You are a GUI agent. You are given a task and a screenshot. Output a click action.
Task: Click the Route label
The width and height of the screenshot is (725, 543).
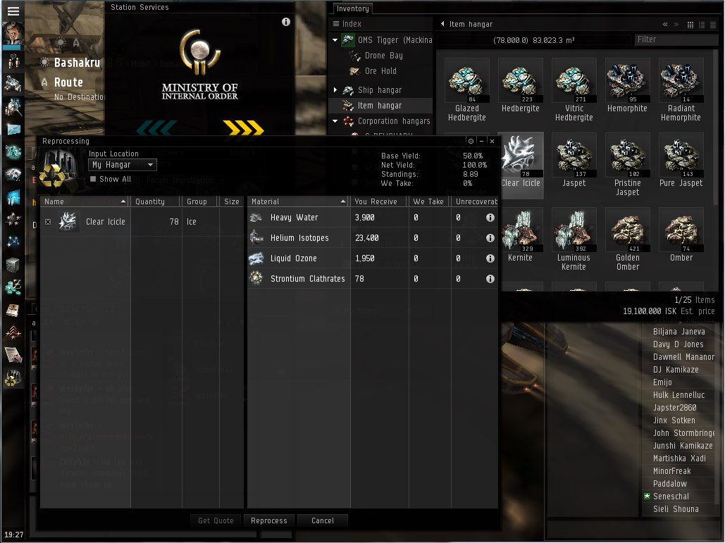[68, 82]
